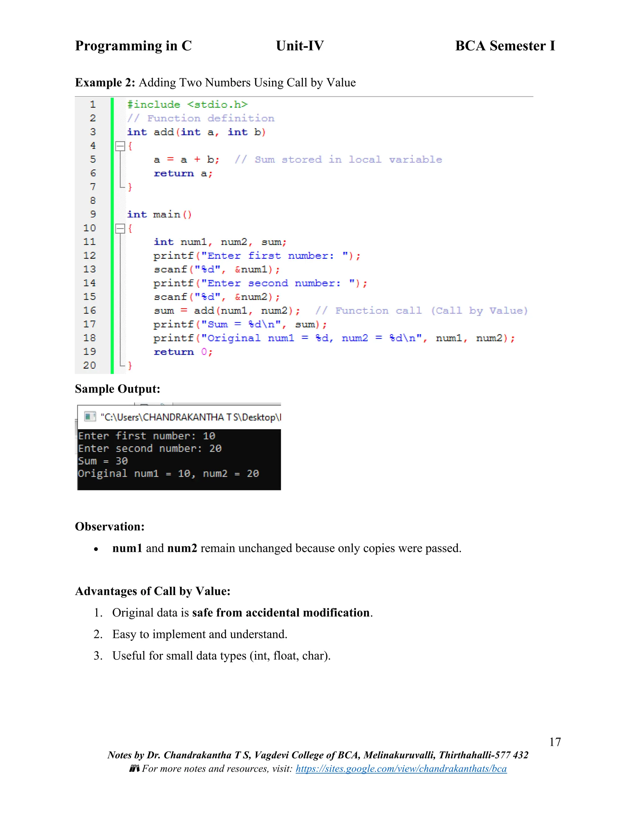Click the books icon in footer
The width and height of the screenshot is (636, 823).
pos(134,768)
